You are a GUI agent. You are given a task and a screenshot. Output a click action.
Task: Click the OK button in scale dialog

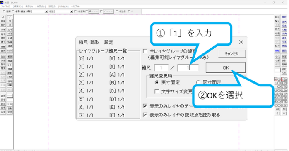tap(226, 67)
